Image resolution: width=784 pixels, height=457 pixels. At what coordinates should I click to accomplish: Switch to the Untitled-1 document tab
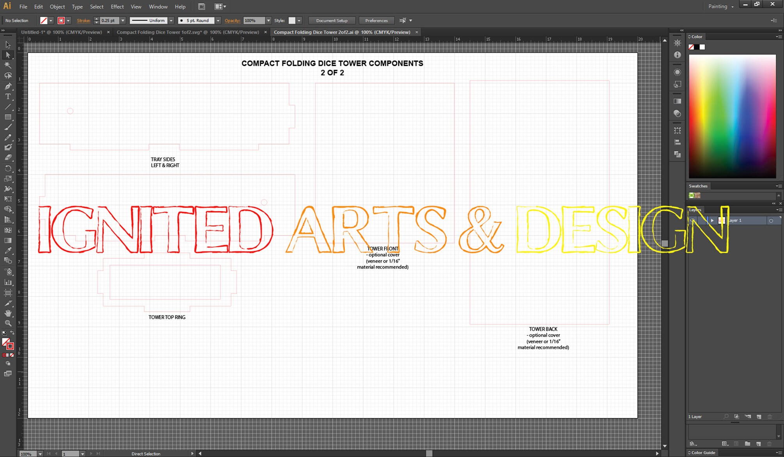coord(61,32)
